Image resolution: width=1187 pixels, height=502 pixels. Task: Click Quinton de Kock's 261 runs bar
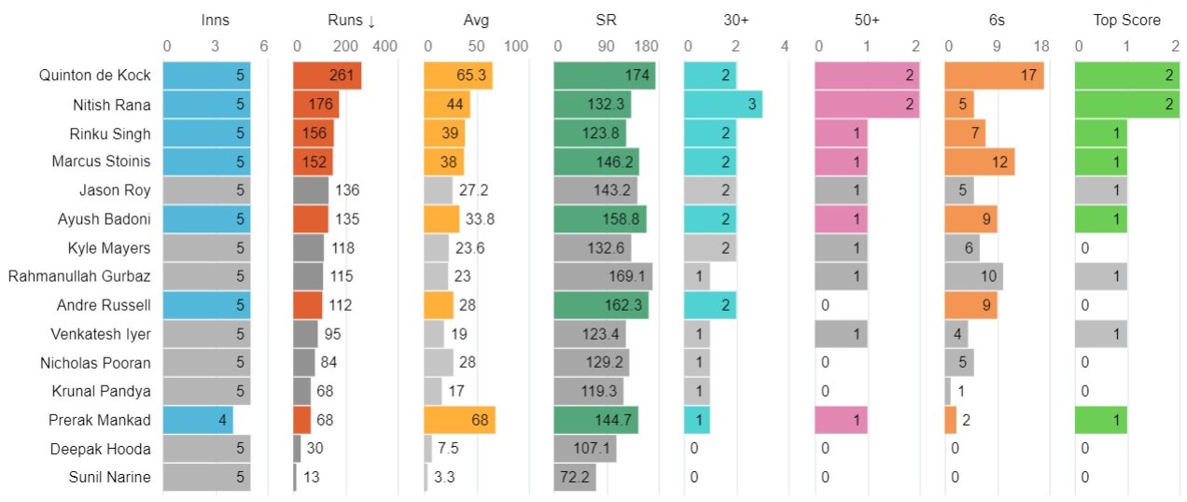(x=327, y=76)
